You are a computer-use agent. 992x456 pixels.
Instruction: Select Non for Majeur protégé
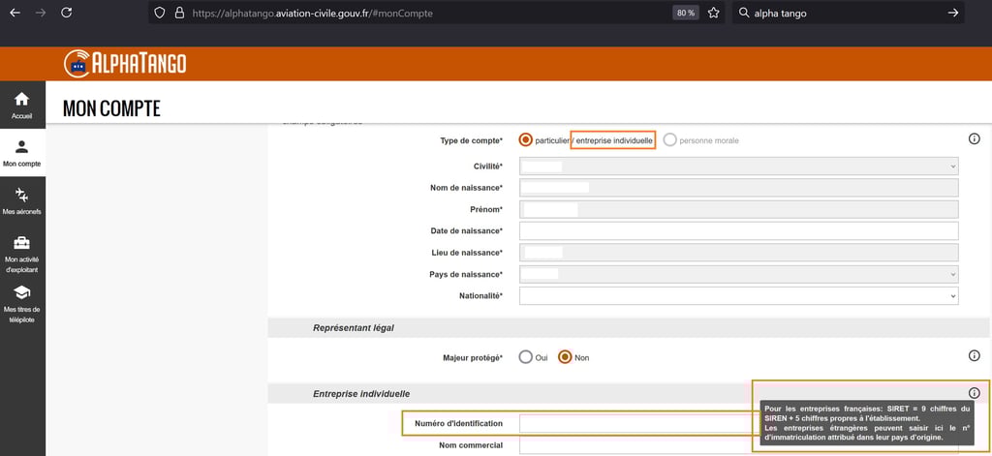click(565, 357)
